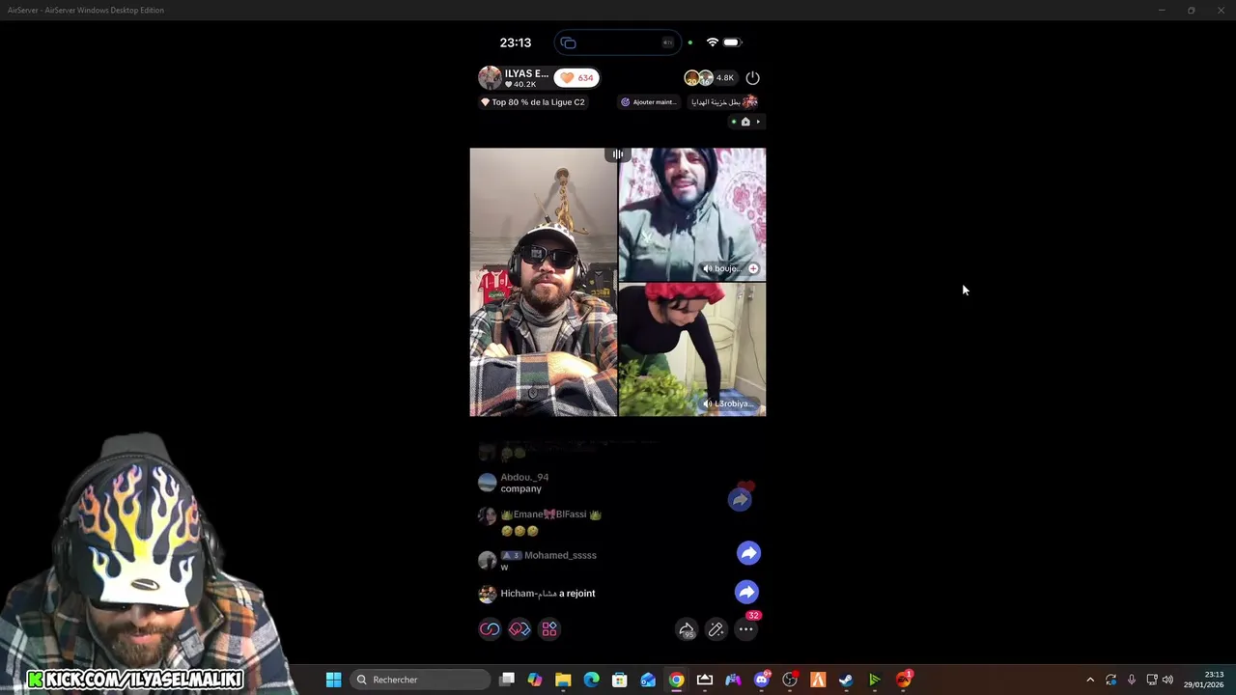Switch to the AirServer taskbar icon
The image size is (1236, 695).
(705, 680)
